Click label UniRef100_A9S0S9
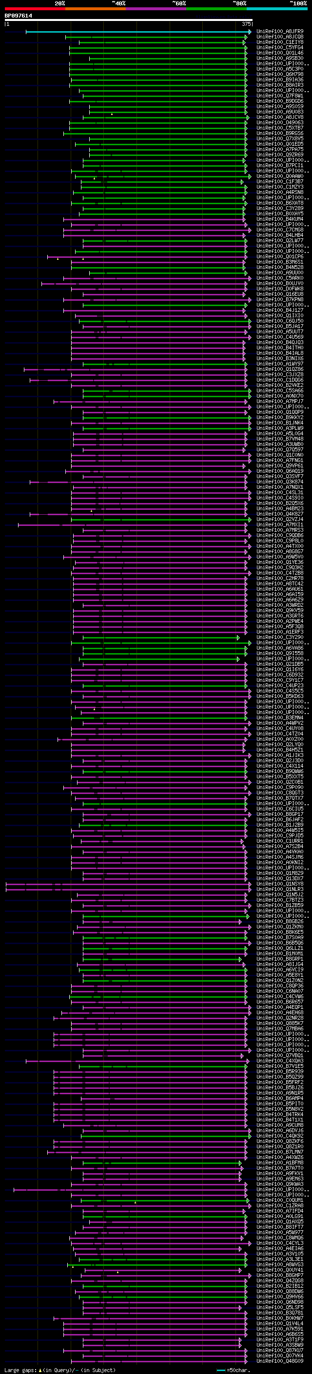Image resolution: width=312 pixels, height=1374 pixels. pyautogui.click(x=280, y=107)
